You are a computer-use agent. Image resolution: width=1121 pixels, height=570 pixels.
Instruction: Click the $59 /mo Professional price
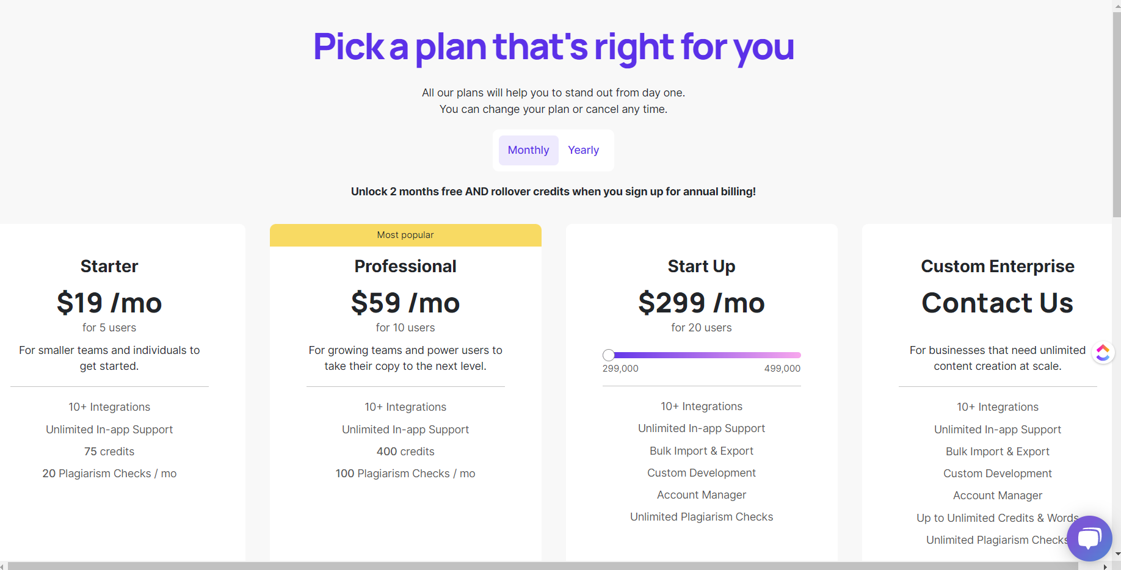coord(405,303)
